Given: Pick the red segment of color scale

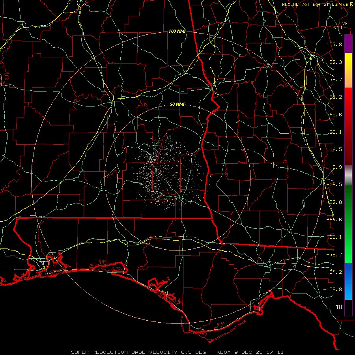Looking at the screenshot, I should tap(348, 126).
